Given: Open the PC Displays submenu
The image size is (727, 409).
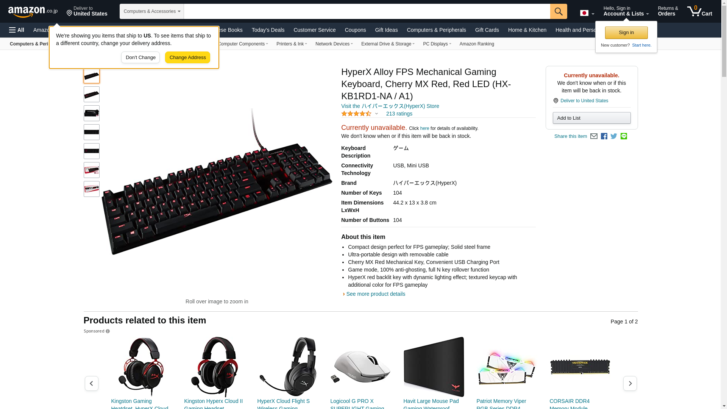Looking at the screenshot, I should 437,44.
